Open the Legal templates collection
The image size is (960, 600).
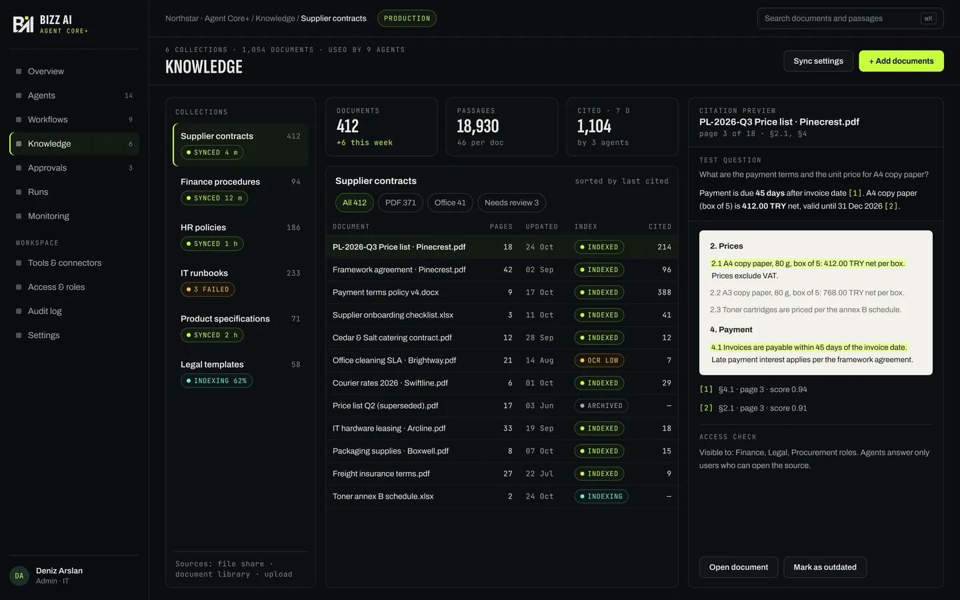[241, 373]
